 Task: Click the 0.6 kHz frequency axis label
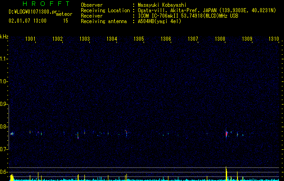(x=4, y=172)
